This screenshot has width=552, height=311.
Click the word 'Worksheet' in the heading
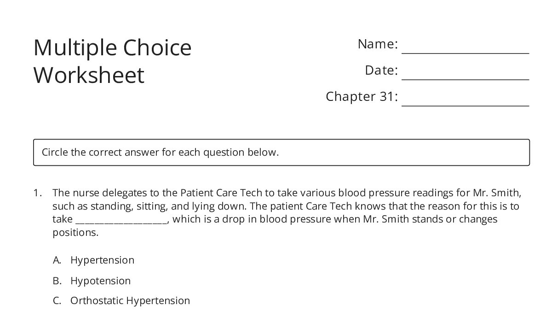coord(89,75)
